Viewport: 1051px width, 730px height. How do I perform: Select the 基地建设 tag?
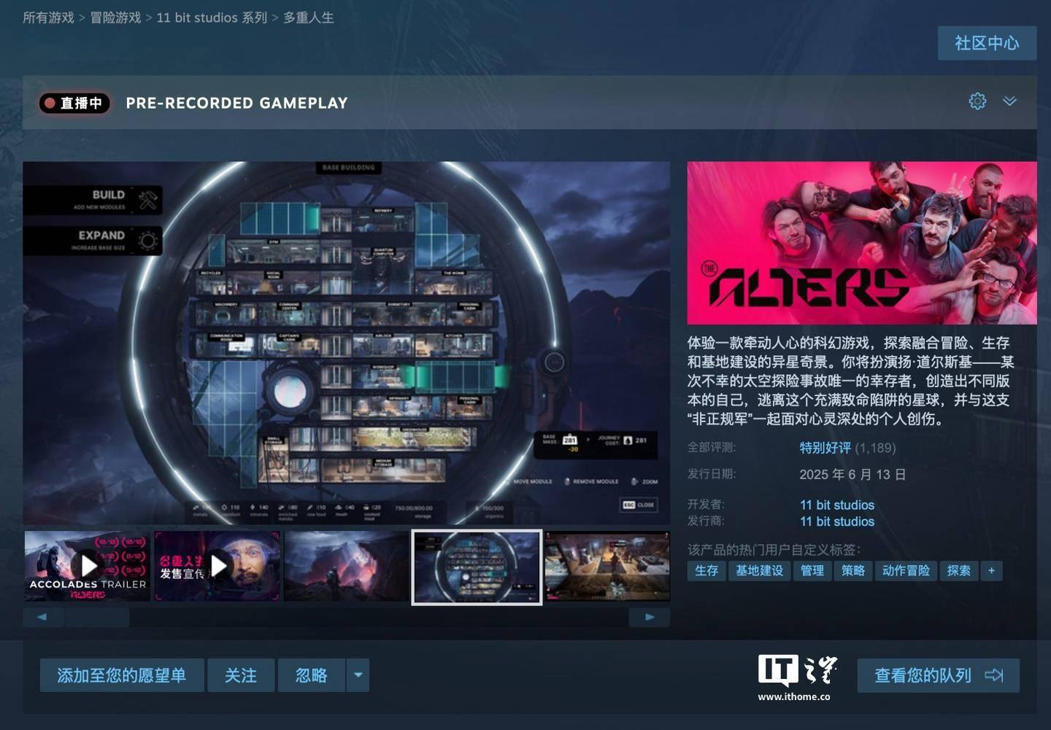[759, 570]
